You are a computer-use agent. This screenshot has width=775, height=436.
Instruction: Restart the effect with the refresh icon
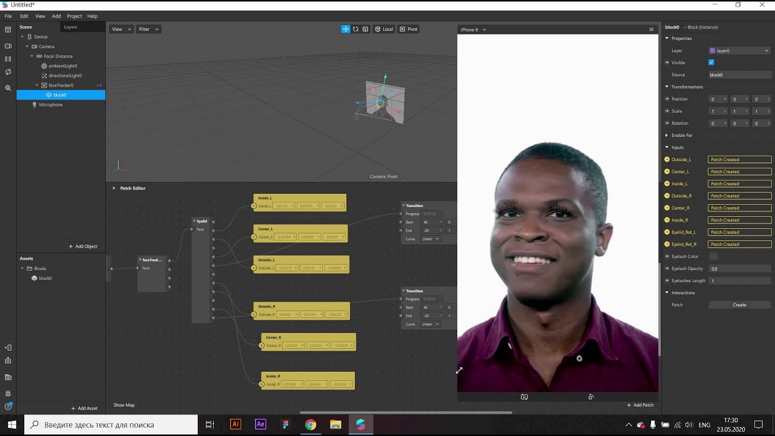tap(8, 72)
